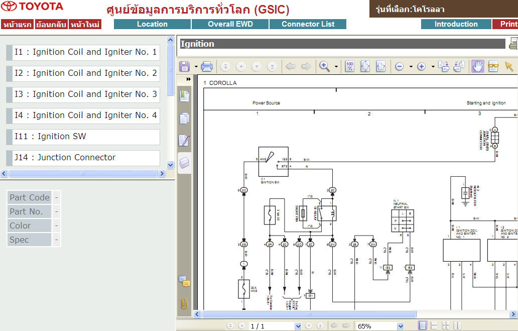Click the diagram horizontal scrollbar left arrow

click(x=197, y=314)
